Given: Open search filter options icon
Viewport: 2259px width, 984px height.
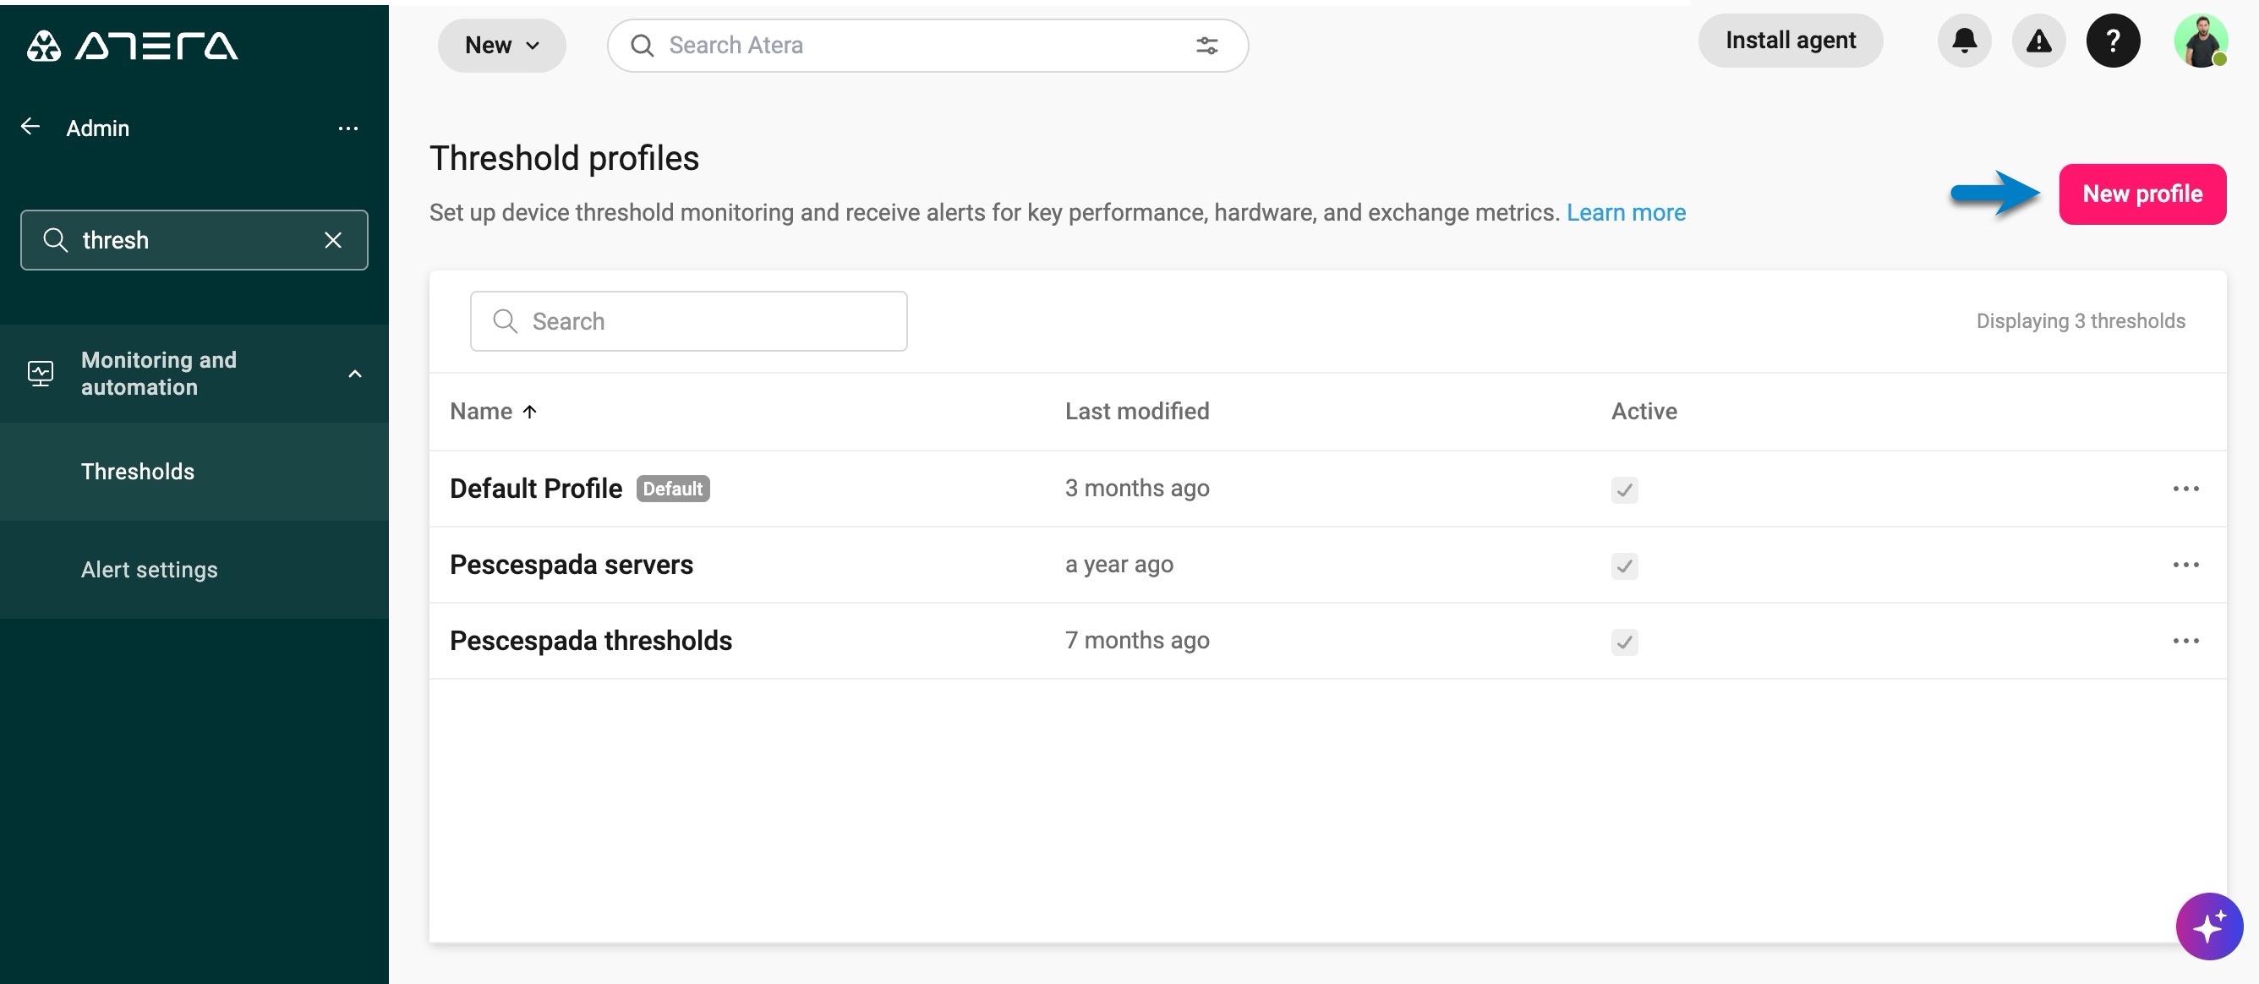Looking at the screenshot, I should coord(1206,45).
